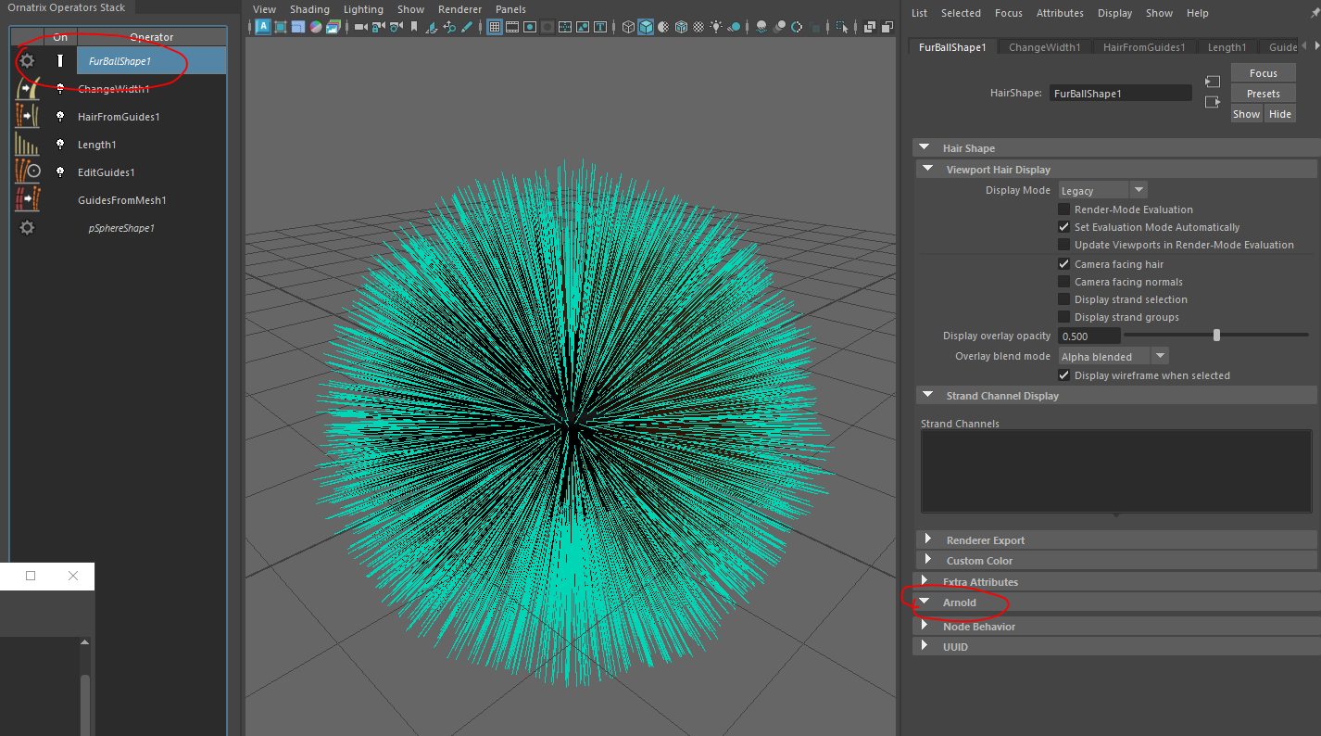Click the Display overlay opacity slider handle

[1216, 336]
